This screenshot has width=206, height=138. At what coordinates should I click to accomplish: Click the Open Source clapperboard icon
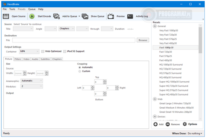[x=6, y=16]
